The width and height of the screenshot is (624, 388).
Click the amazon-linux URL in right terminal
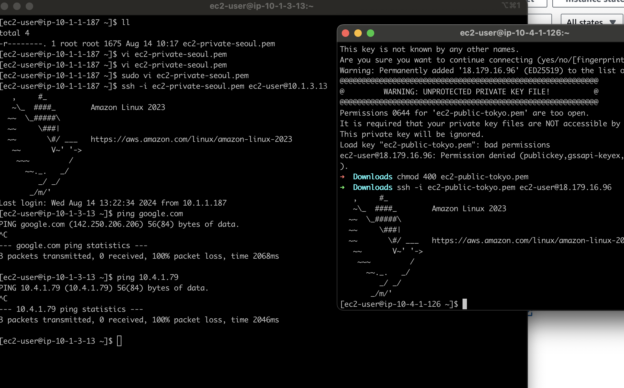click(528, 241)
